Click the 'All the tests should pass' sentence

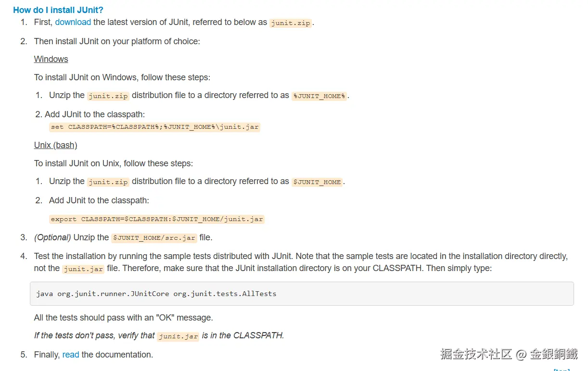coord(123,318)
